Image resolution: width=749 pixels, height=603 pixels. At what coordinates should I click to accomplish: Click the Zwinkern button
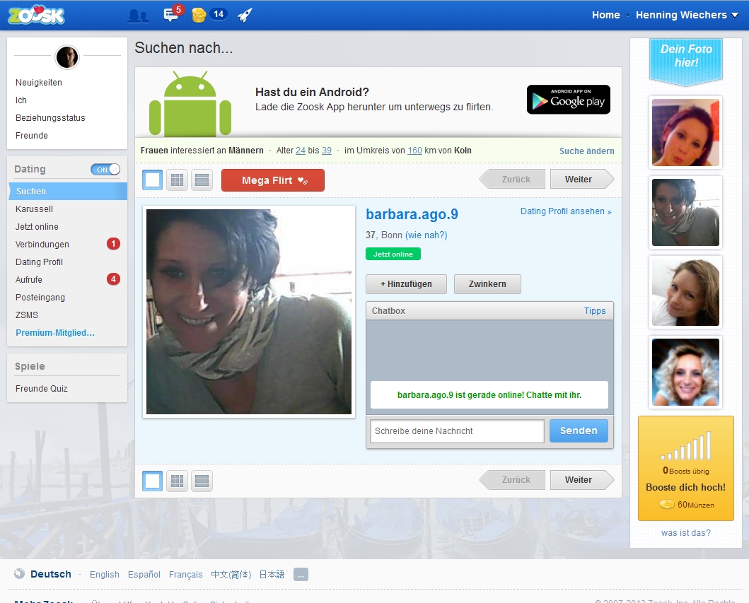pyautogui.click(x=487, y=284)
